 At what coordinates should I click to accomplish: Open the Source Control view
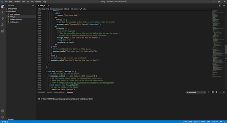point(3,18)
